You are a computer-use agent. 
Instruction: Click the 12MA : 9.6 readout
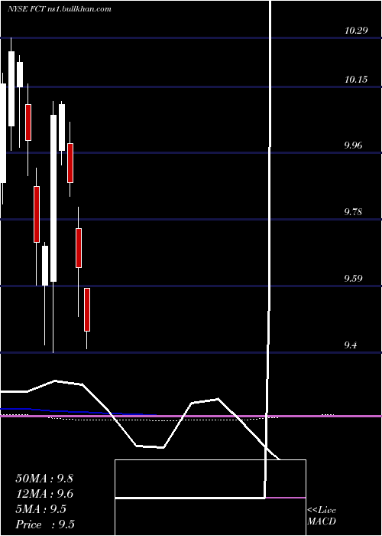coord(44,494)
